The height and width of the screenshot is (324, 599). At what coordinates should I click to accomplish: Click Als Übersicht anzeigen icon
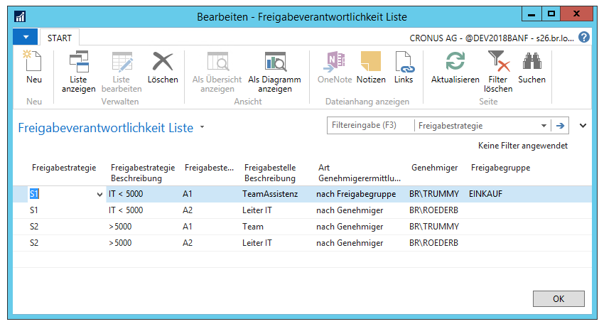217,62
